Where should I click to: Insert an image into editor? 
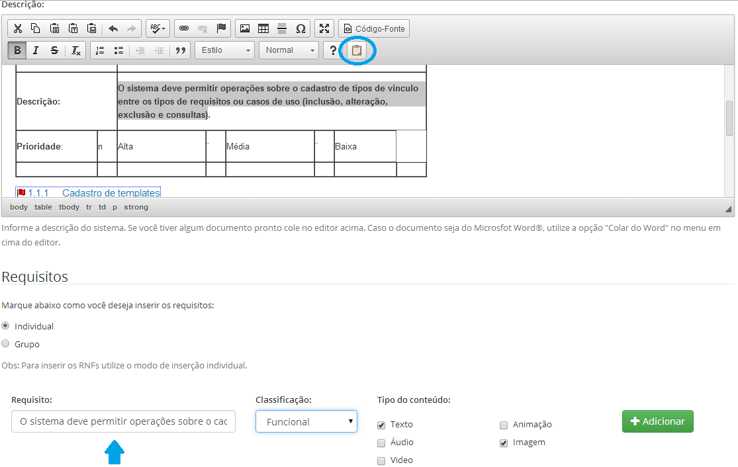click(245, 28)
